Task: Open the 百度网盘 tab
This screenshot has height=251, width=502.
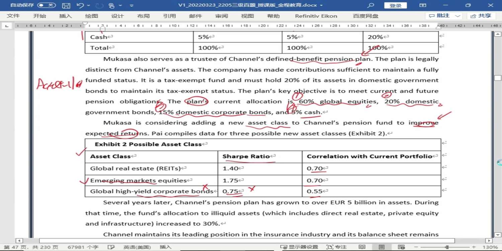Action: click(366, 16)
